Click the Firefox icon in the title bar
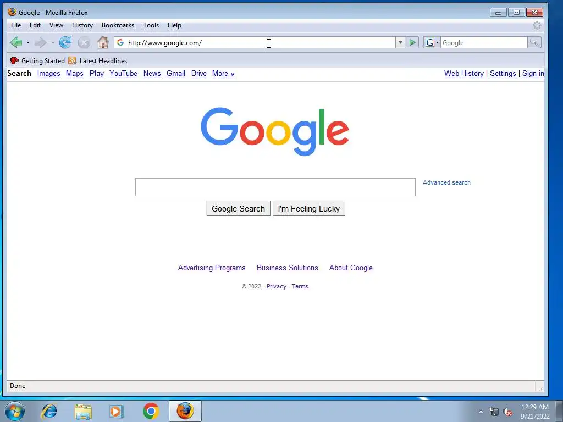Viewport: 563px width, 422px height. (x=12, y=12)
